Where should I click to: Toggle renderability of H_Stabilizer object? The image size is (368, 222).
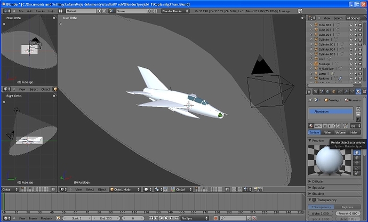click(x=360, y=69)
